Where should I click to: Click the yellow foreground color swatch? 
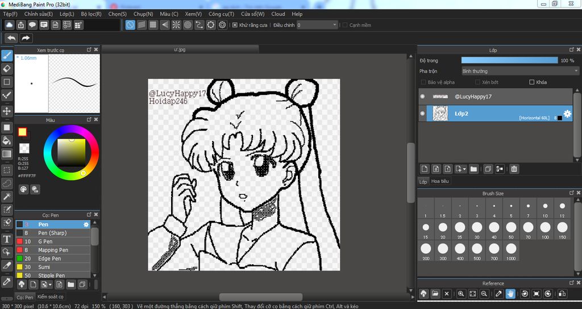point(22,132)
